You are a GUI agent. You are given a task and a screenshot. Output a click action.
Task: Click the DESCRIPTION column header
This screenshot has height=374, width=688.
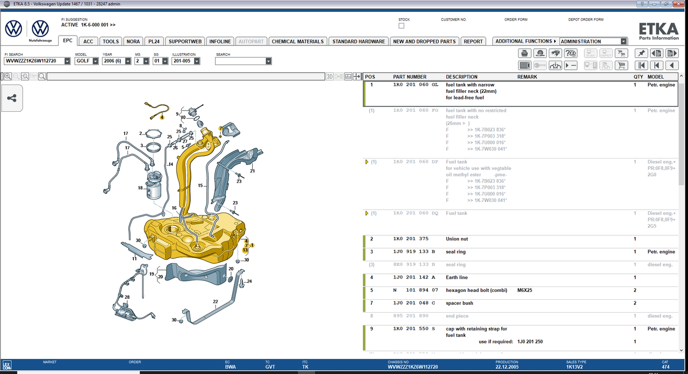pyautogui.click(x=462, y=77)
